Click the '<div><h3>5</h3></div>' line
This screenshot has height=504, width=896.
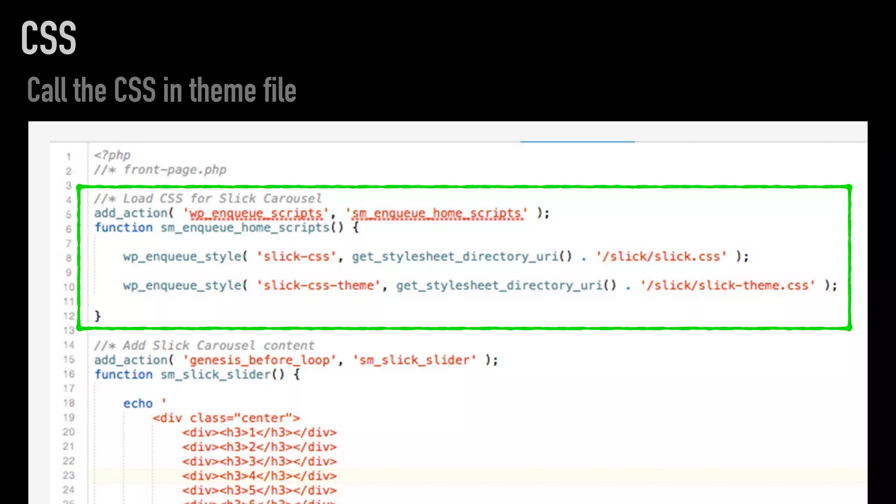(260, 490)
